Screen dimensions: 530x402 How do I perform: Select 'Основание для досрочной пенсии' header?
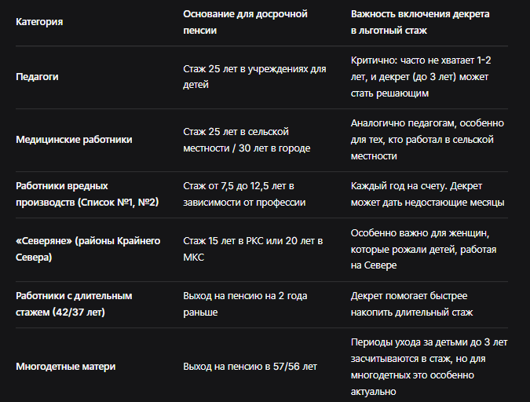point(246,22)
